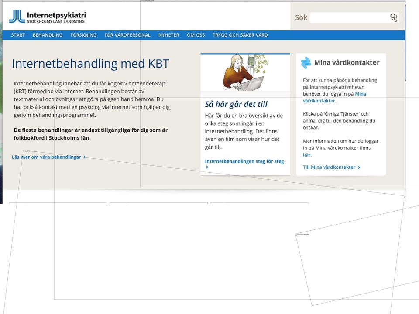Open the NYHETER menu item

coord(168,35)
